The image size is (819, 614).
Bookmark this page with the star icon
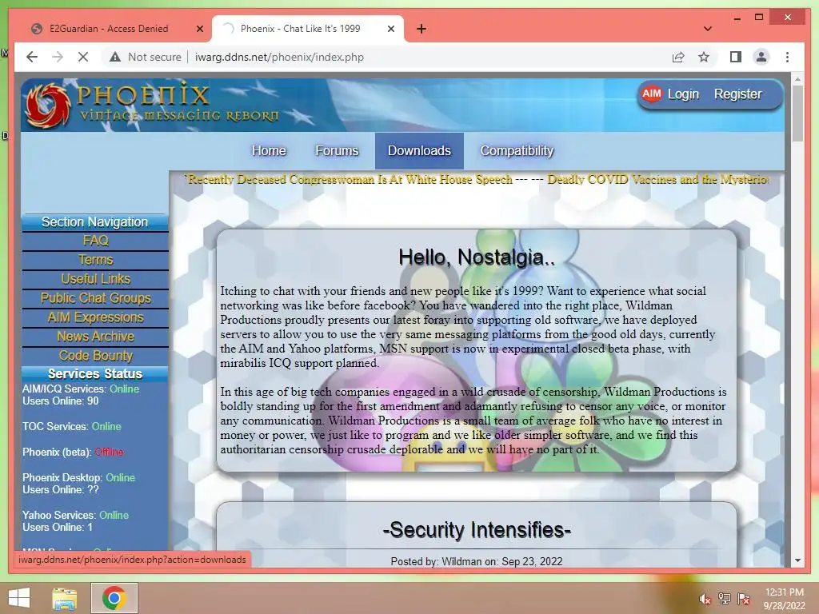click(x=704, y=57)
